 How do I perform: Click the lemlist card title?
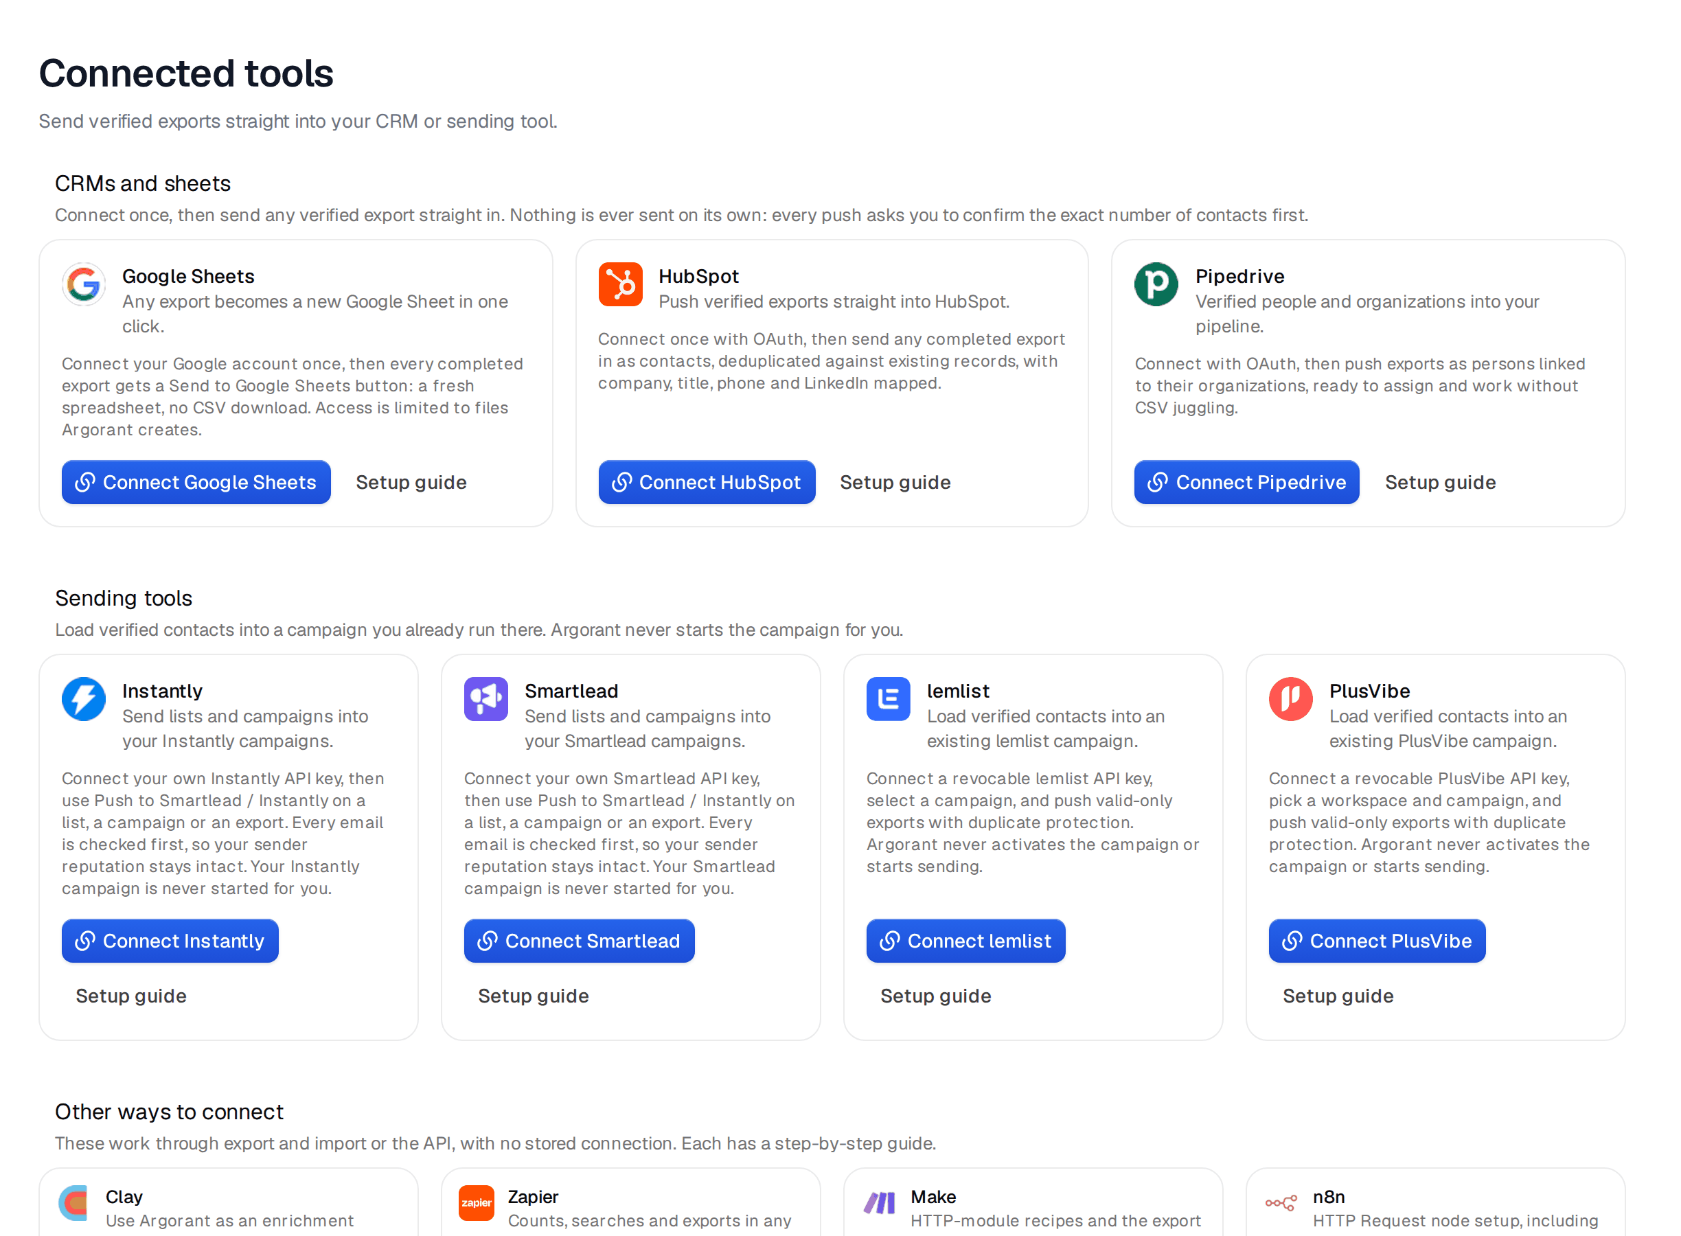coord(959,691)
